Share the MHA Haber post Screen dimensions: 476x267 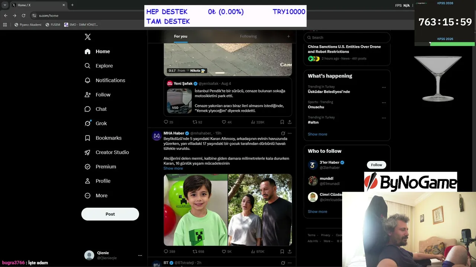tap(290, 251)
